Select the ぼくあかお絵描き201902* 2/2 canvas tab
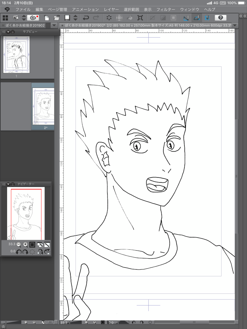Image resolution: width=247 pixels, height=329 pixels. (148, 25)
